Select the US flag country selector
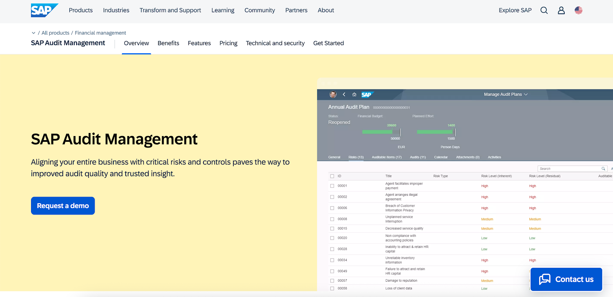 point(579,10)
